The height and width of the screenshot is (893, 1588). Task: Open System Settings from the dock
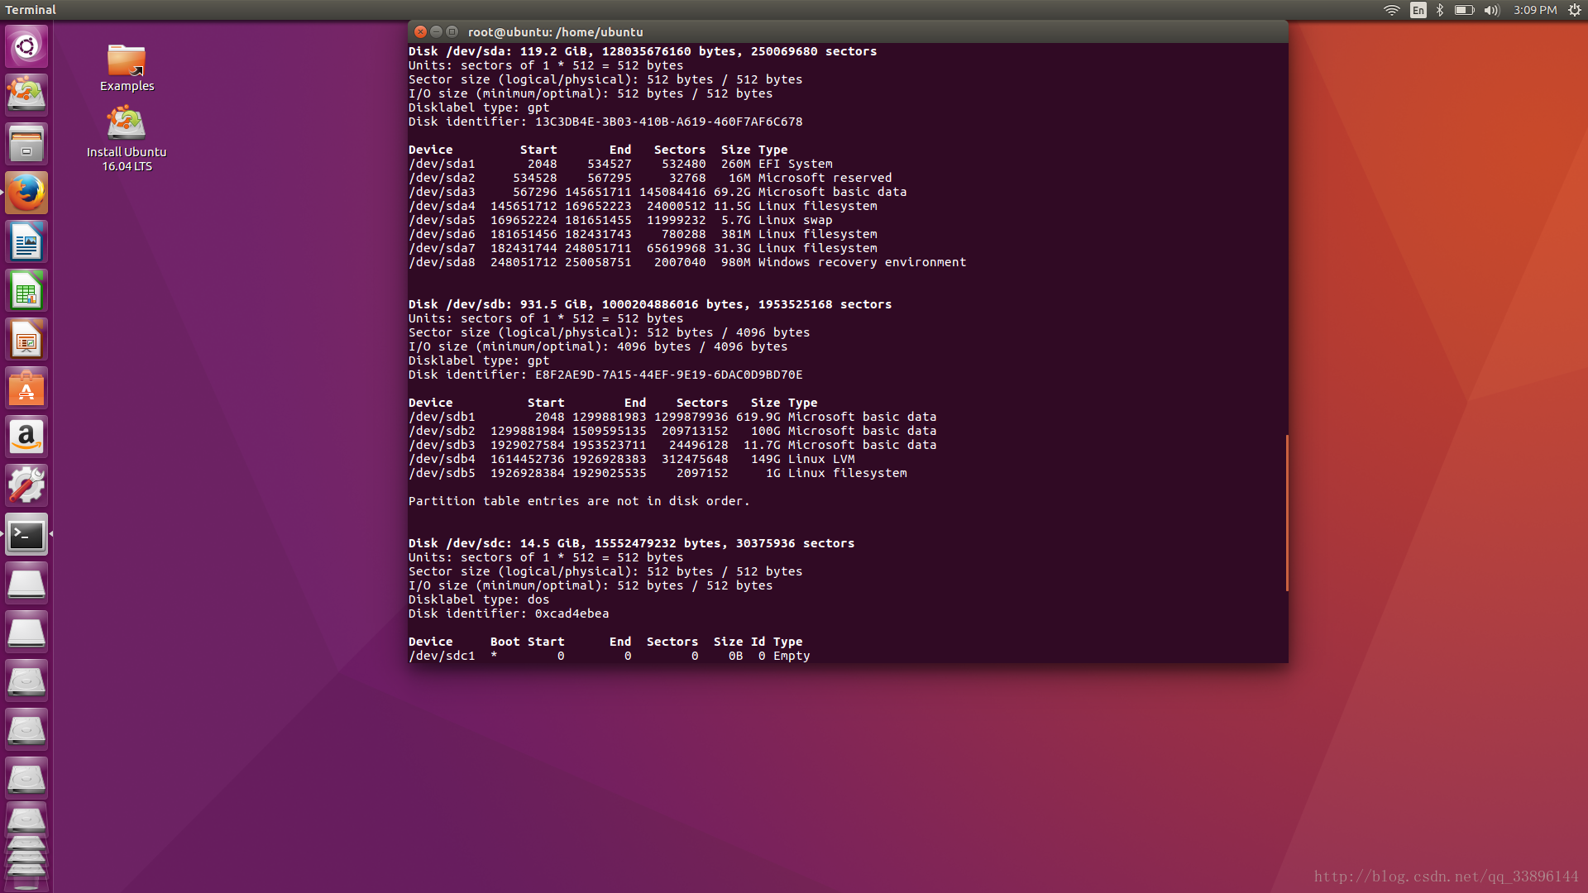(x=26, y=485)
